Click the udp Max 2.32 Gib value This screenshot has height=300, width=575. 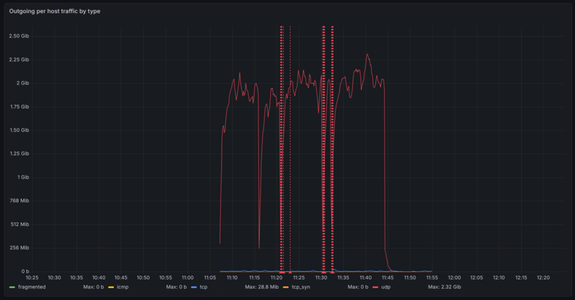click(x=444, y=287)
